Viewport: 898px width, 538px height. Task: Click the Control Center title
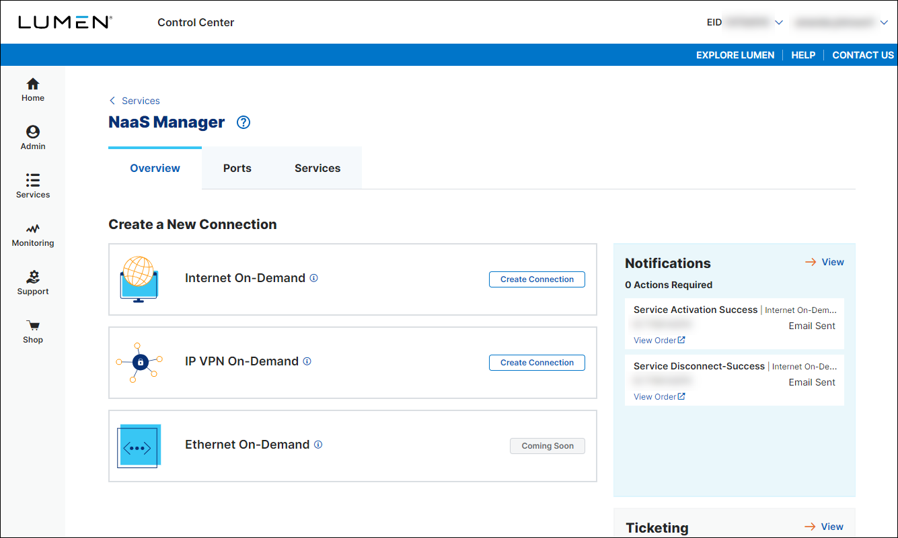(196, 22)
